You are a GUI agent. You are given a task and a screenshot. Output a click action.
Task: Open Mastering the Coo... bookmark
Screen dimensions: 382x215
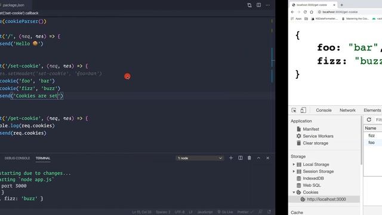pos(355,19)
